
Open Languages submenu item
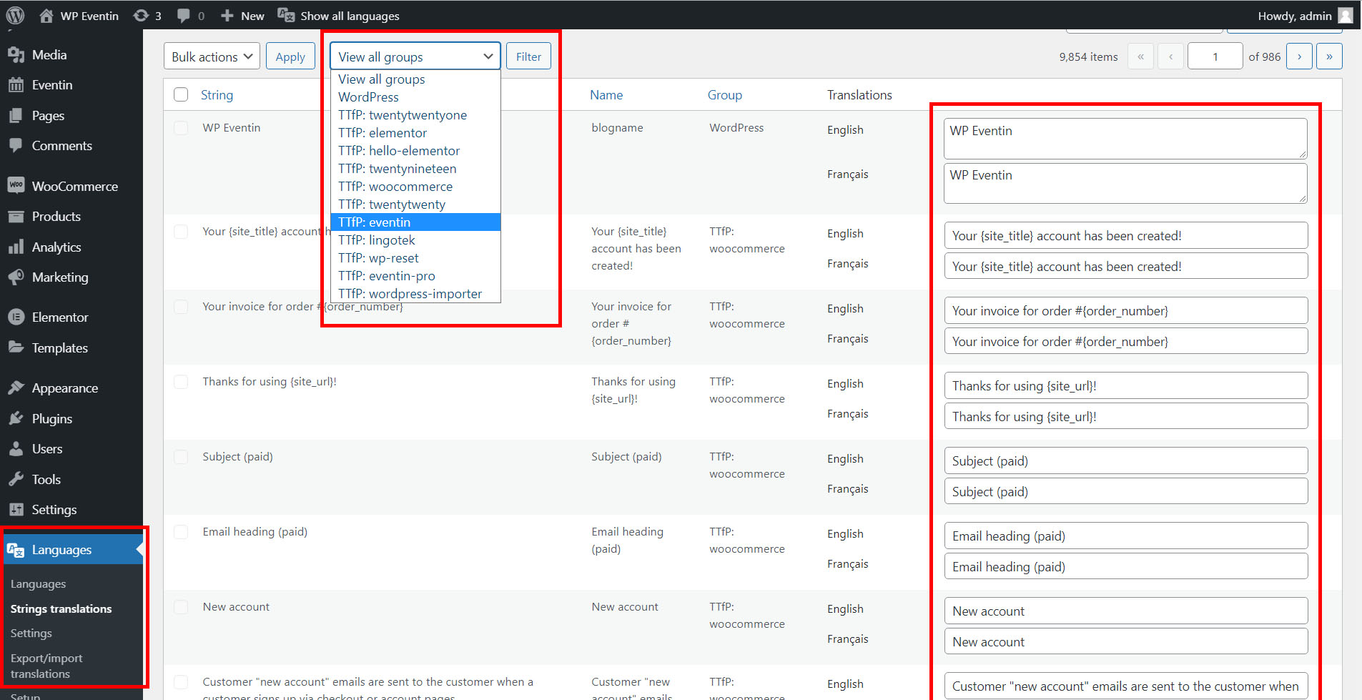pos(38,583)
